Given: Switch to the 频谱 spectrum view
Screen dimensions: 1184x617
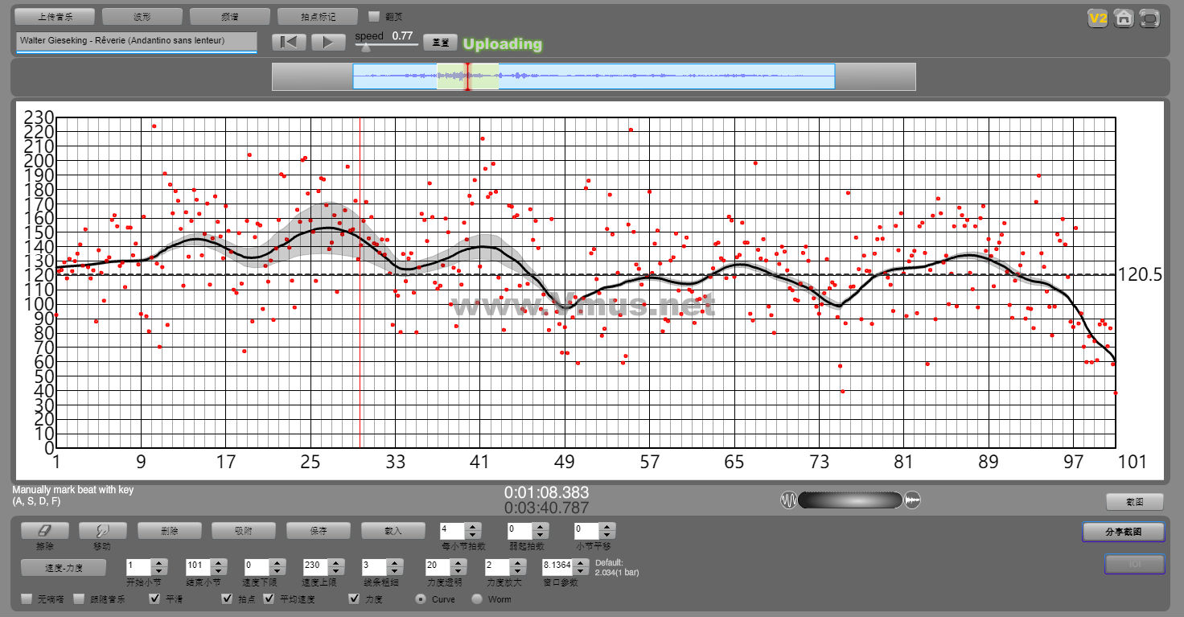Looking at the screenshot, I should [x=229, y=16].
